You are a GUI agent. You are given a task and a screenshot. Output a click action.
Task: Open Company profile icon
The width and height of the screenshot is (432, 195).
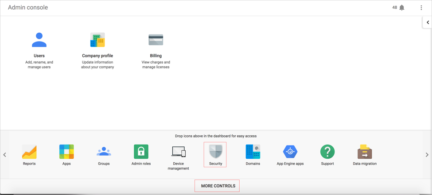tap(97, 40)
